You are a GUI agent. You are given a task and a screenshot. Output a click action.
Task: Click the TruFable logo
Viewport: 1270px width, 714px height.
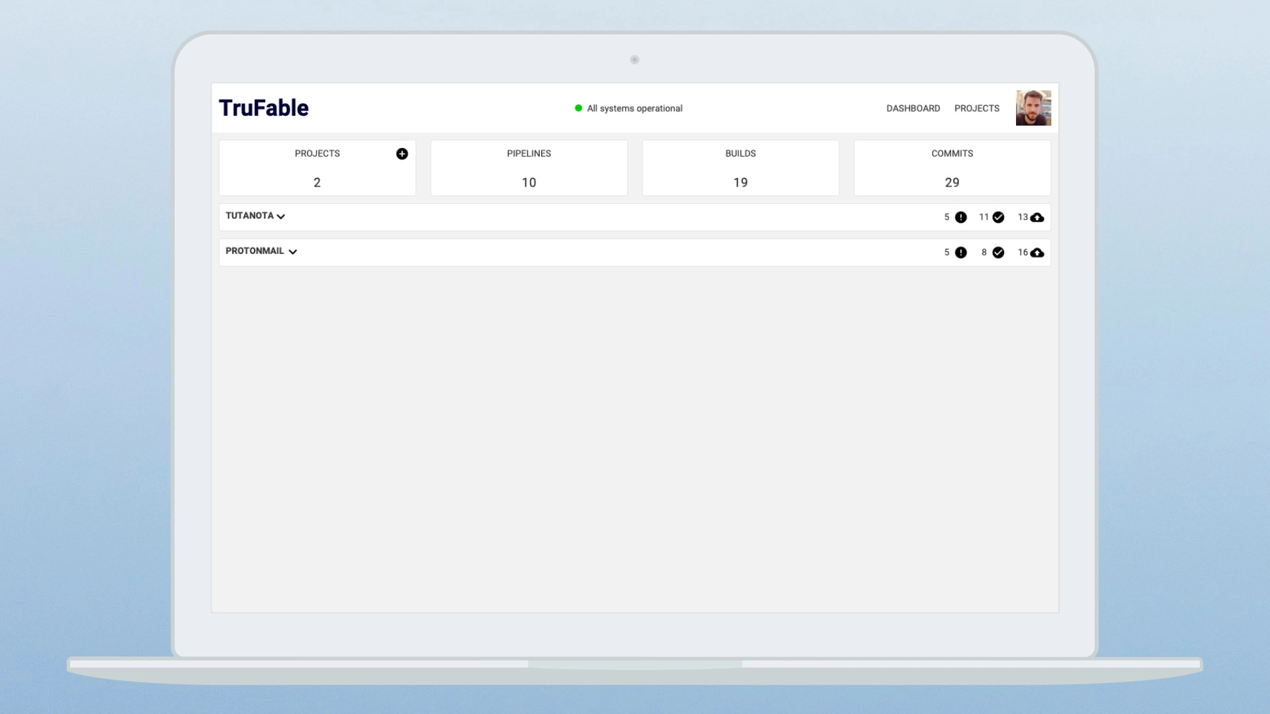(264, 108)
